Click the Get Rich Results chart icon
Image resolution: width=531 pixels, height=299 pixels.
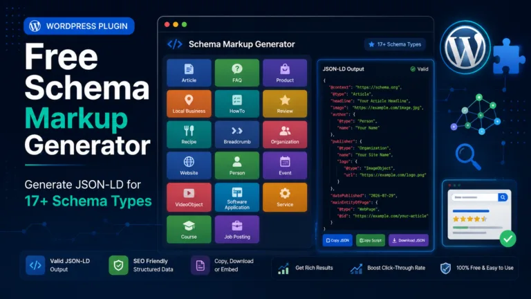point(283,268)
